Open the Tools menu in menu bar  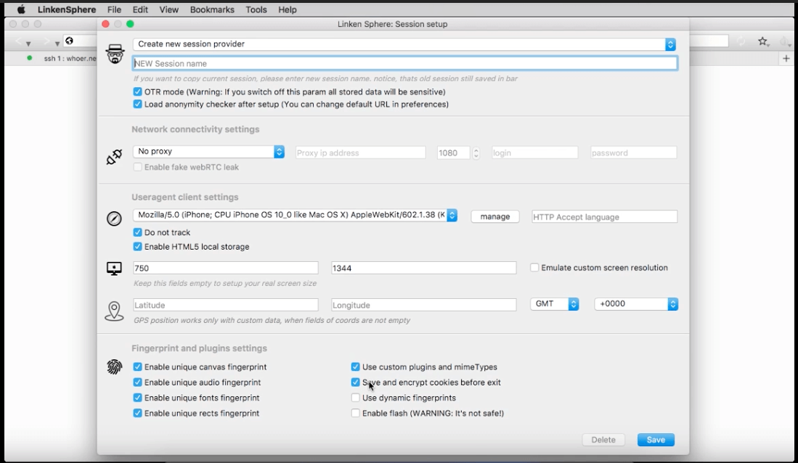[x=256, y=9]
